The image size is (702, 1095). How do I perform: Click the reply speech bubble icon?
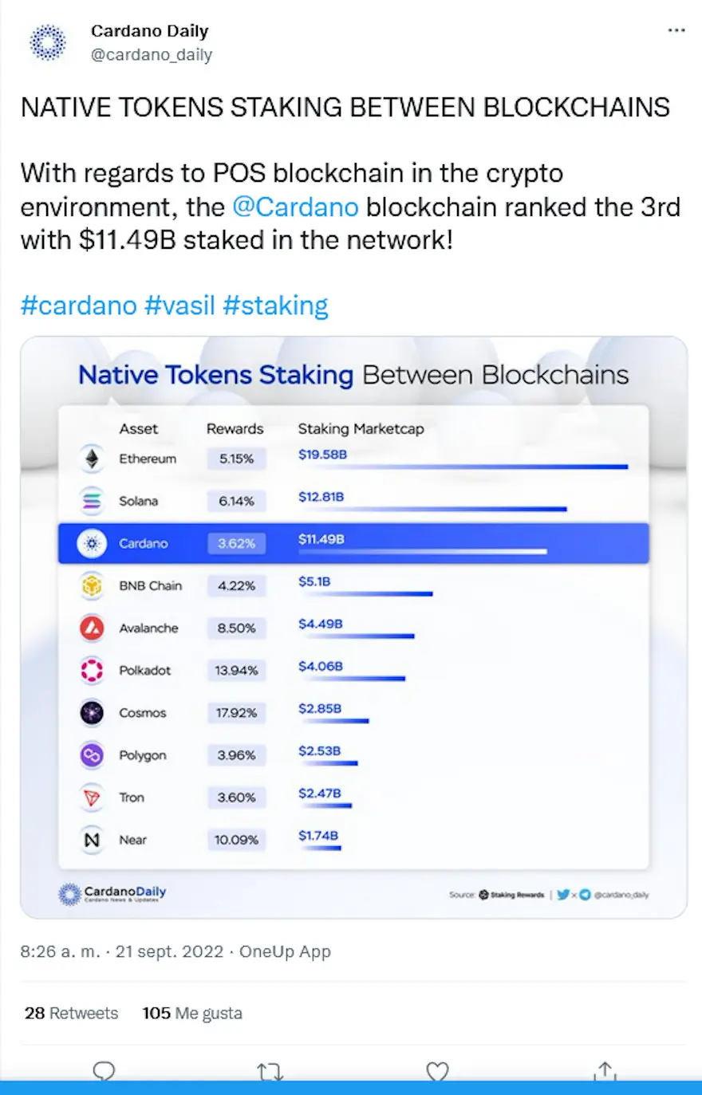pos(105,1071)
